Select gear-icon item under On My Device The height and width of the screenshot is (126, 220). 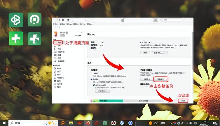coord(57,68)
